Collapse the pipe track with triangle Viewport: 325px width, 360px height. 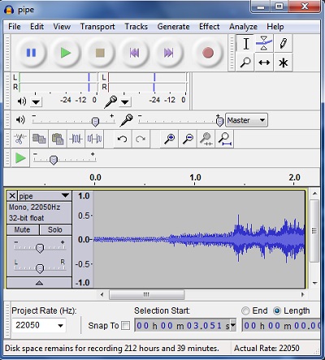click(x=39, y=283)
